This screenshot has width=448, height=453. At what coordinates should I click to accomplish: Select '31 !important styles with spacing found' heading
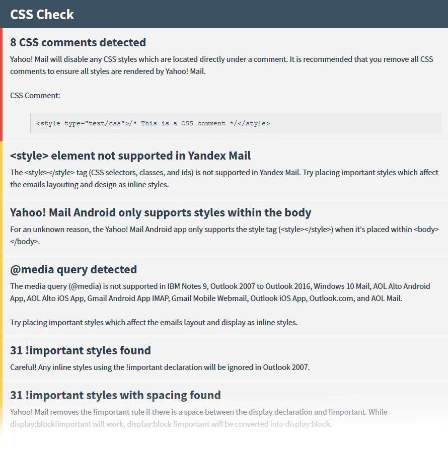(x=115, y=395)
